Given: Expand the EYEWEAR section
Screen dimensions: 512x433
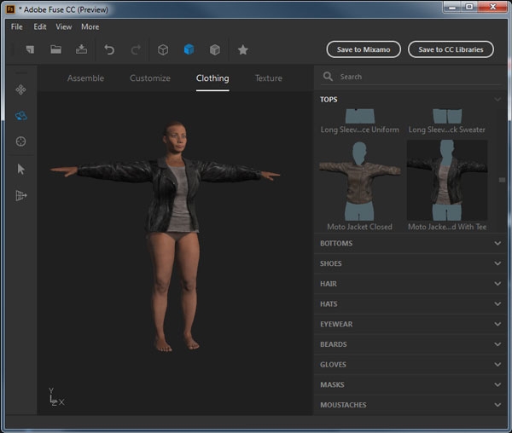Looking at the screenshot, I should (410, 324).
